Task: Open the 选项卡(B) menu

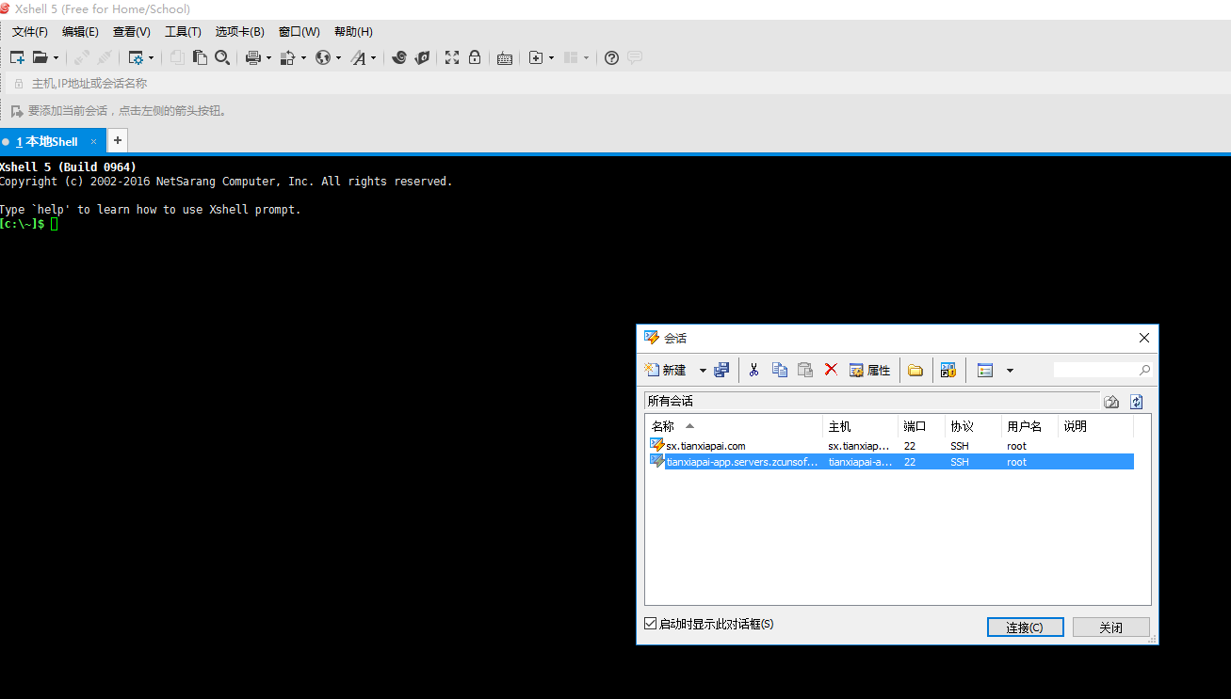Action: pos(240,32)
